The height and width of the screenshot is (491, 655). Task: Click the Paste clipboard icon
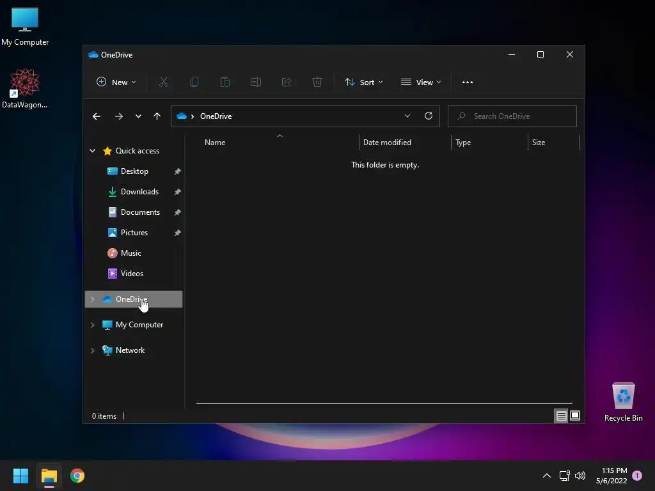[x=225, y=82]
